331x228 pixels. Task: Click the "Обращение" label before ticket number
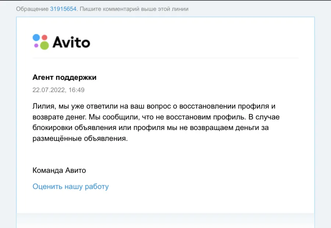32,9
